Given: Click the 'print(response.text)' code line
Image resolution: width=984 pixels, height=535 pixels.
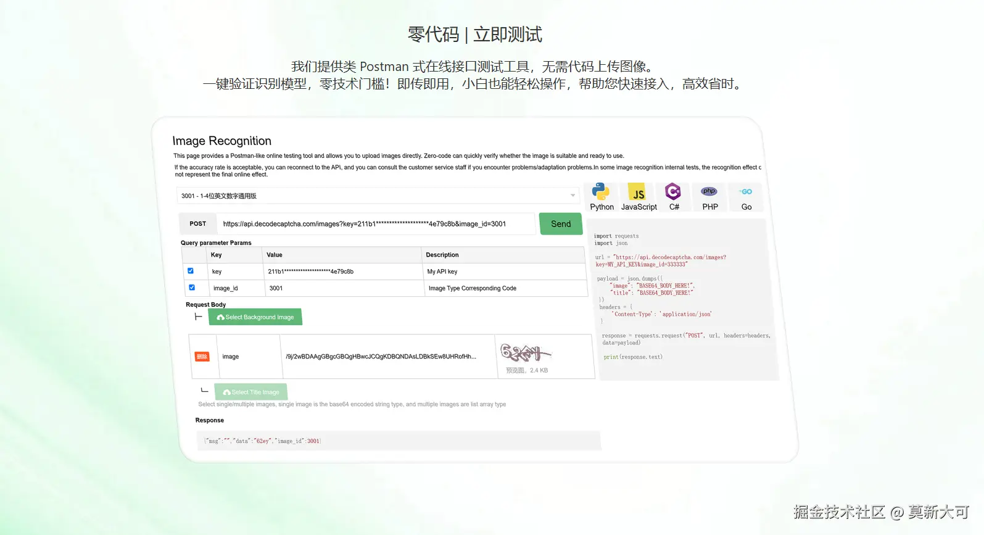Looking at the screenshot, I should [633, 357].
